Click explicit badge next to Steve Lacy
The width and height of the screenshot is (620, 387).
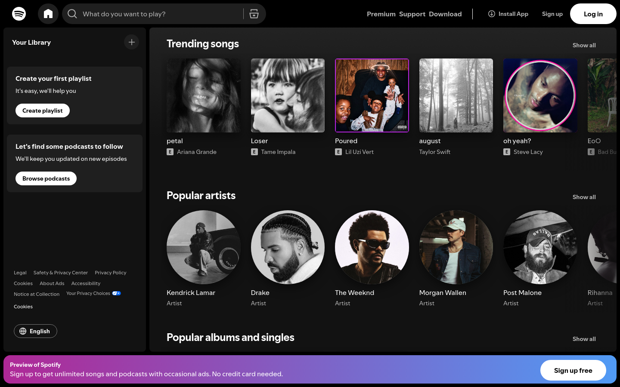[507, 152]
